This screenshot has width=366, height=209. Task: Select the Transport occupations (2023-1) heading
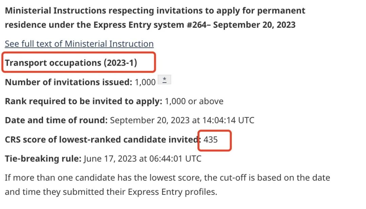71,63
